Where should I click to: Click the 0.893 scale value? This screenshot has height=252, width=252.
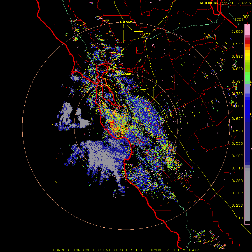237,56
